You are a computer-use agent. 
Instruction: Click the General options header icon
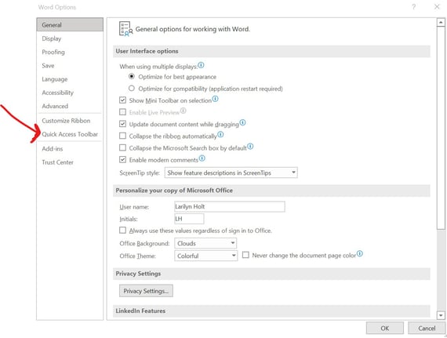pyautogui.click(x=125, y=29)
